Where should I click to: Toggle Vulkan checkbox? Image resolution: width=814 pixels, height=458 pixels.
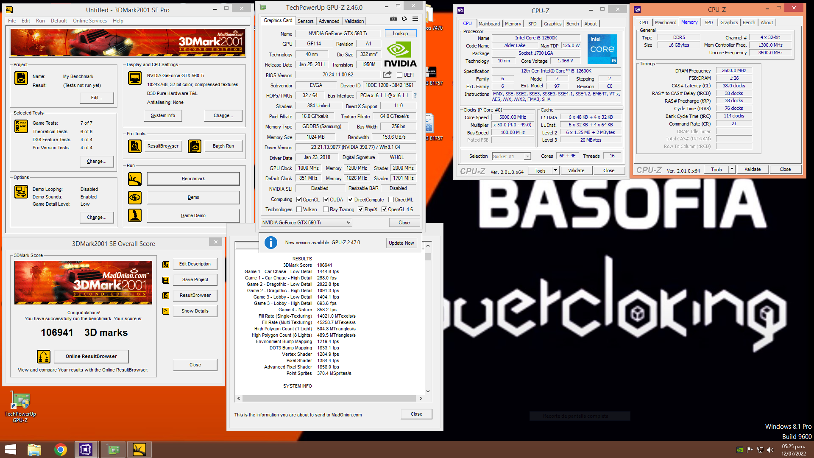point(299,209)
